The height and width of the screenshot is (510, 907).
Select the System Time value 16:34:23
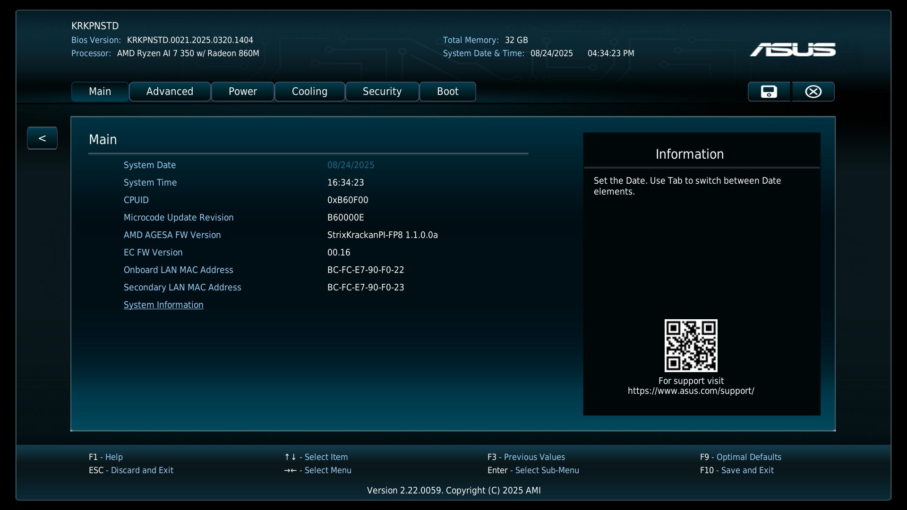point(345,183)
